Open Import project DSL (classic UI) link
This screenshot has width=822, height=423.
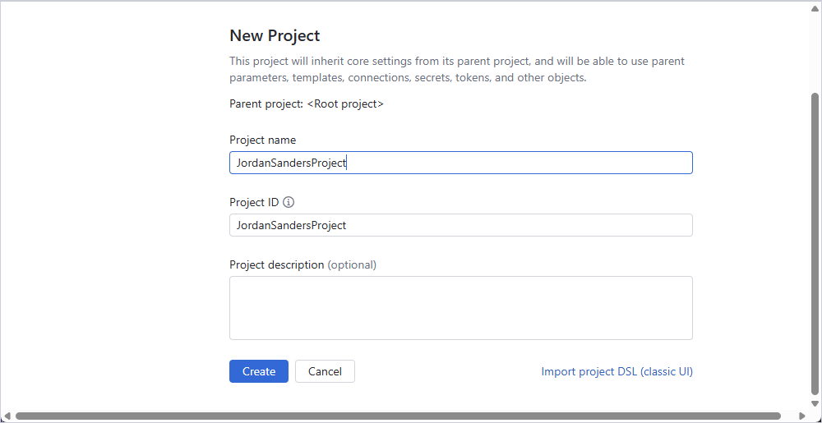coord(617,371)
